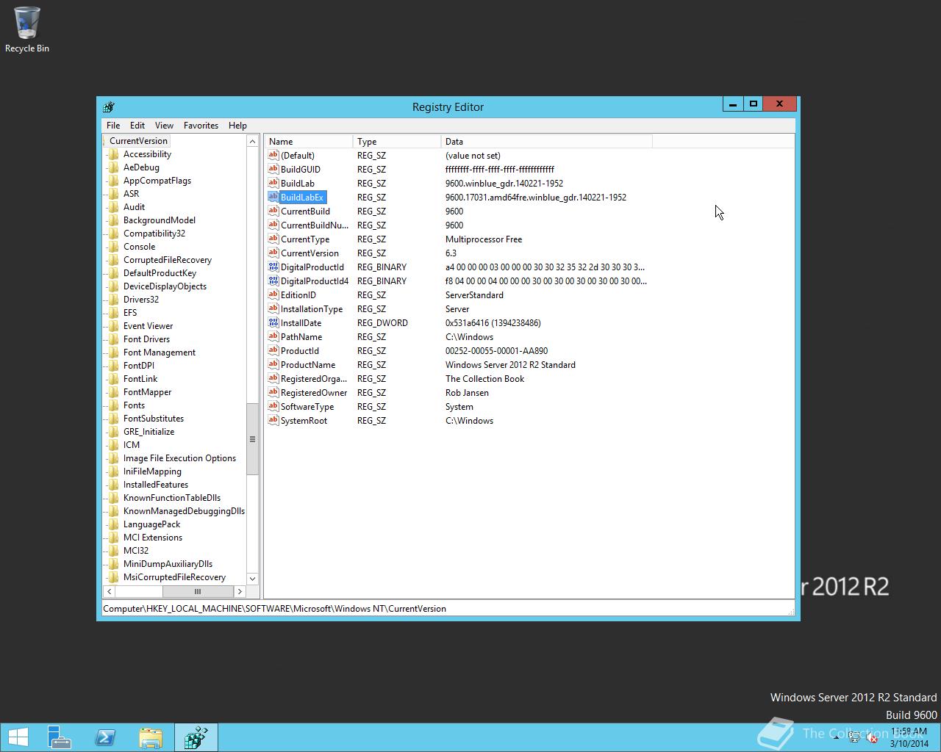941x752 pixels.
Task: Open Server Manager from the taskbar
Action: point(59,737)
